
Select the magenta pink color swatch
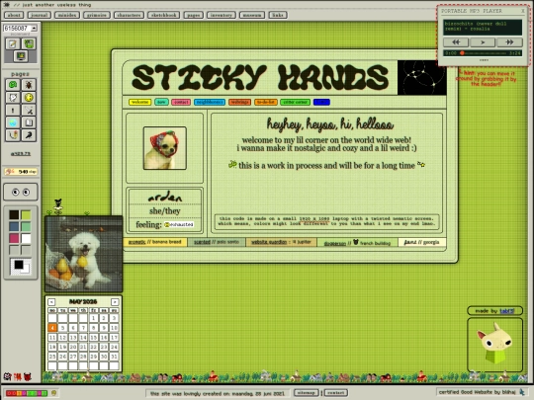click(x=14, y=238)
